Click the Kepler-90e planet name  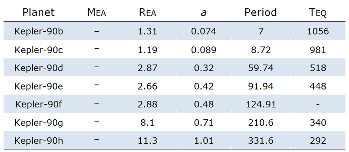[x=39, y=86]
